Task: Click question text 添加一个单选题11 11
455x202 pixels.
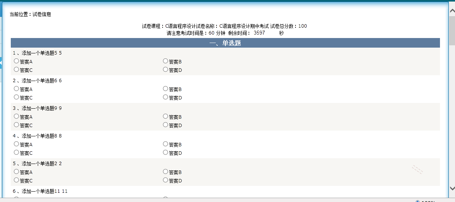Action: (x=45, y=191)
